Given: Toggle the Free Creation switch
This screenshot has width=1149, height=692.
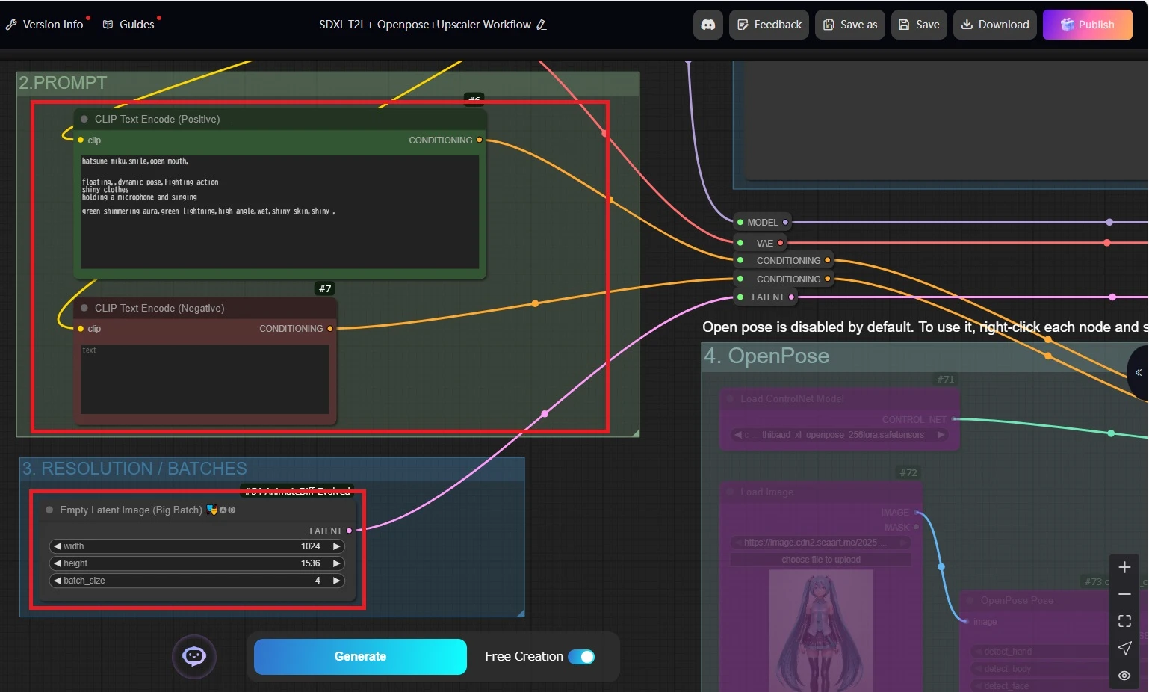Looking at the screenshot, I should 581,657.
